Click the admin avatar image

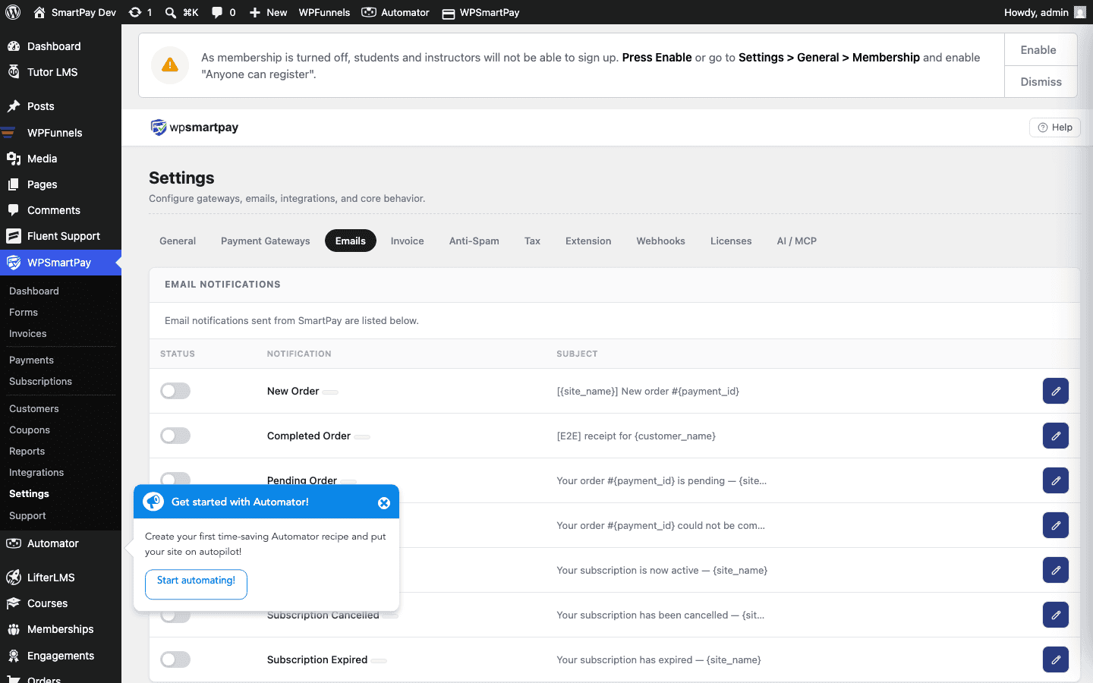point(1080,12)
